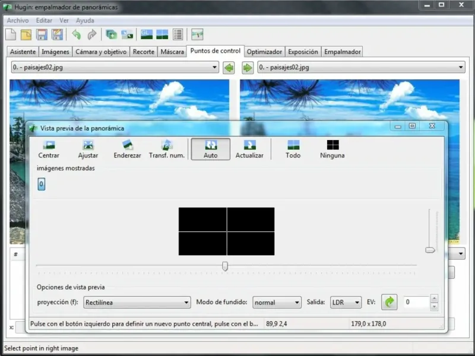Click Todo to show all images
The image size is (475, 356).
point(293,150)
